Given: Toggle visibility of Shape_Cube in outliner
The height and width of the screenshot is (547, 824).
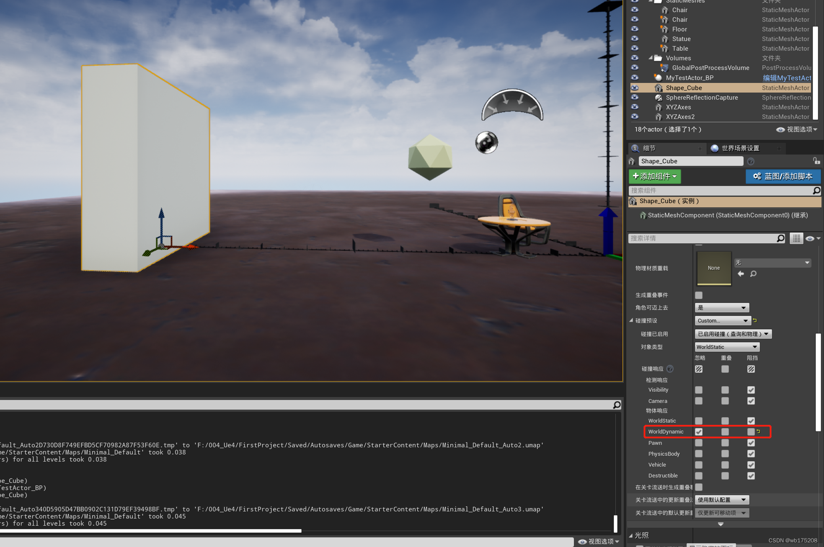Looking at the screenshot, I should pos(635,88).
